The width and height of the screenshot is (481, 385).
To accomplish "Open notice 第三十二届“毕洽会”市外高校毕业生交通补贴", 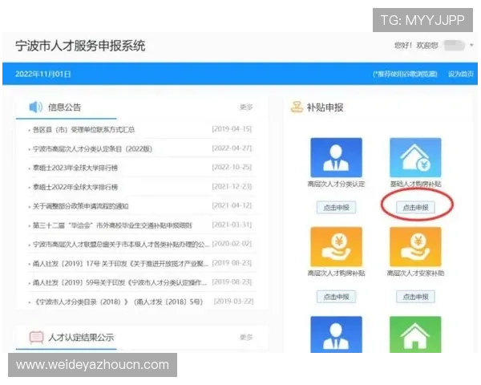I will 112,225.
